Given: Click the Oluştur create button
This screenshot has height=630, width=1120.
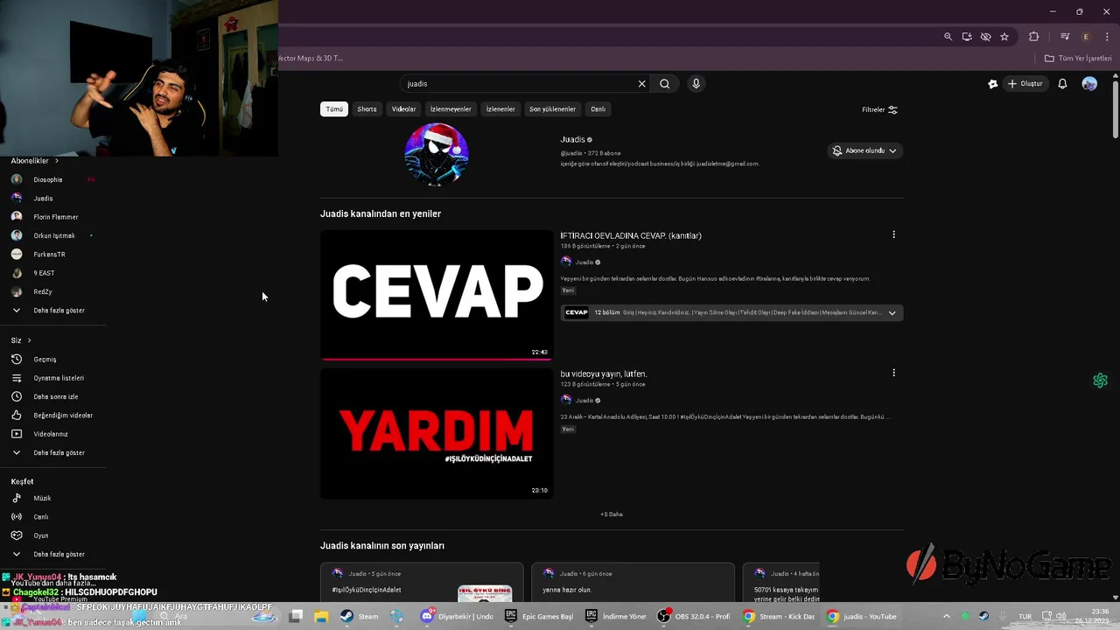Looking at the screenshot, I should pyautogui.click(x=1025, y=84).
